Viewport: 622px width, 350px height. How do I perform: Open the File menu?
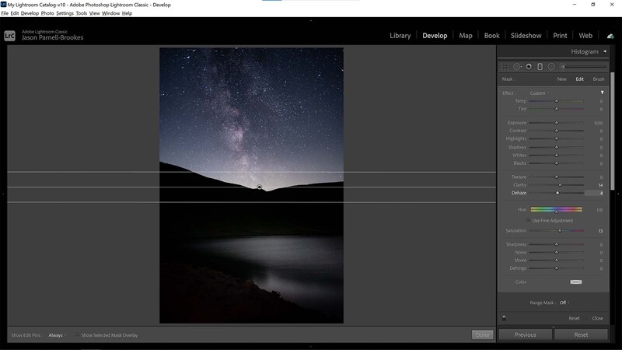point(5,13)
